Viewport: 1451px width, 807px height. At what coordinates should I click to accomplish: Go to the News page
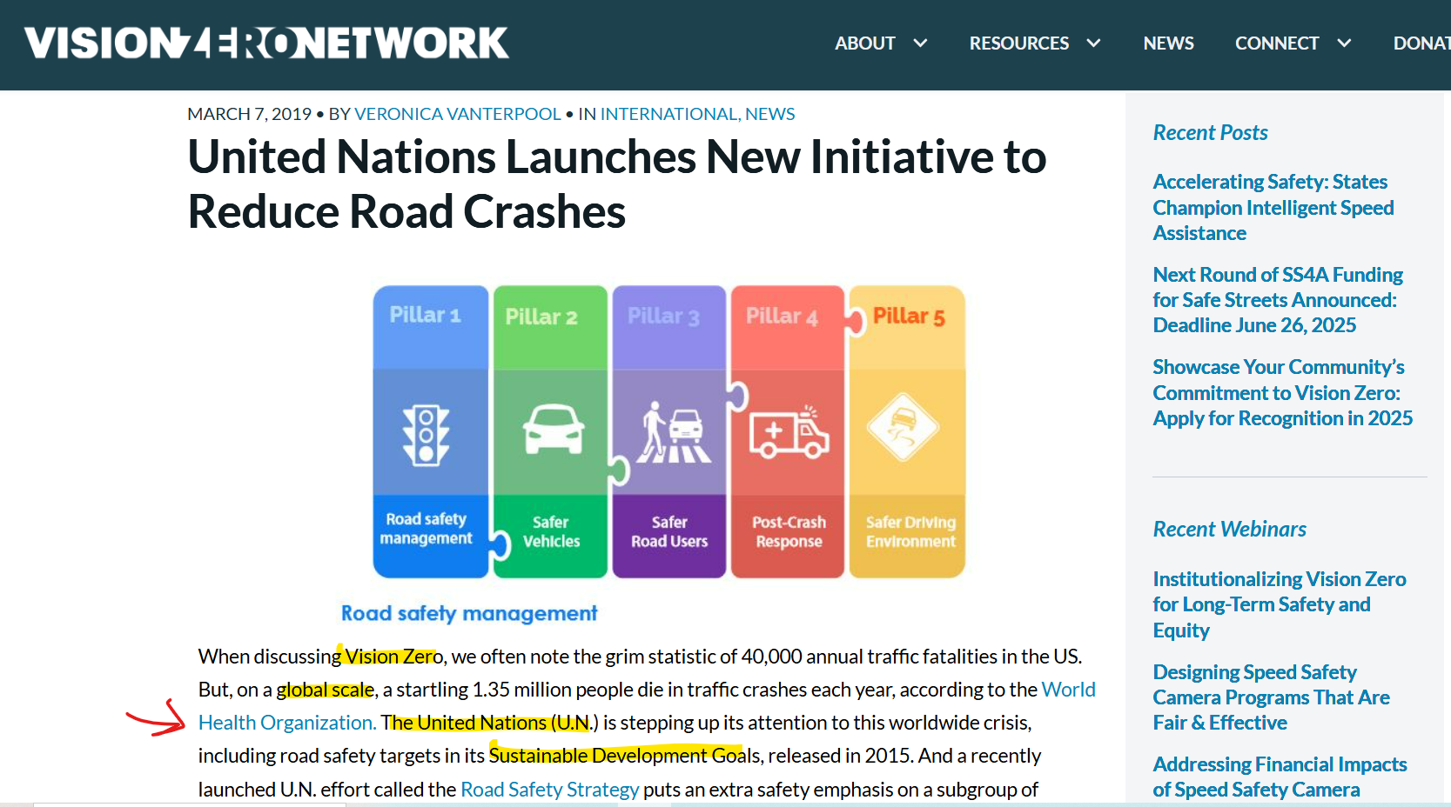[x=1168, y=43]
